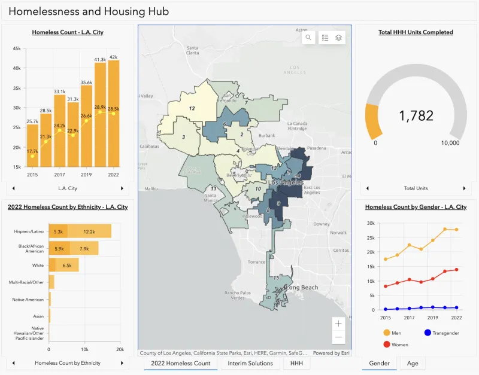Viewport: 479px width, 375px height.
Task: Click the Homeless Count - L.A. City title
Action: (x=68, y=32)
